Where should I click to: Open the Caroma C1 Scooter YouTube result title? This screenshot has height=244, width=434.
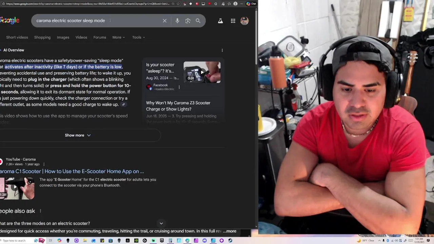point(72,171)
